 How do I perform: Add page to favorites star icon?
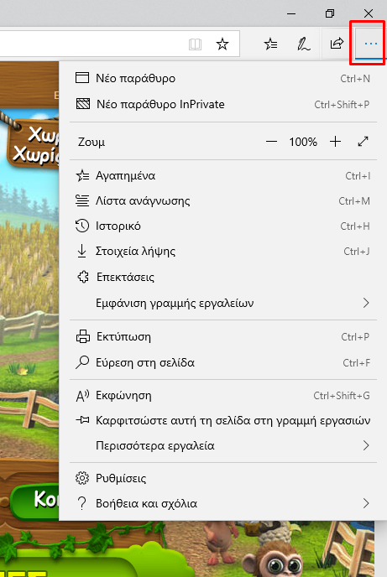222,44
